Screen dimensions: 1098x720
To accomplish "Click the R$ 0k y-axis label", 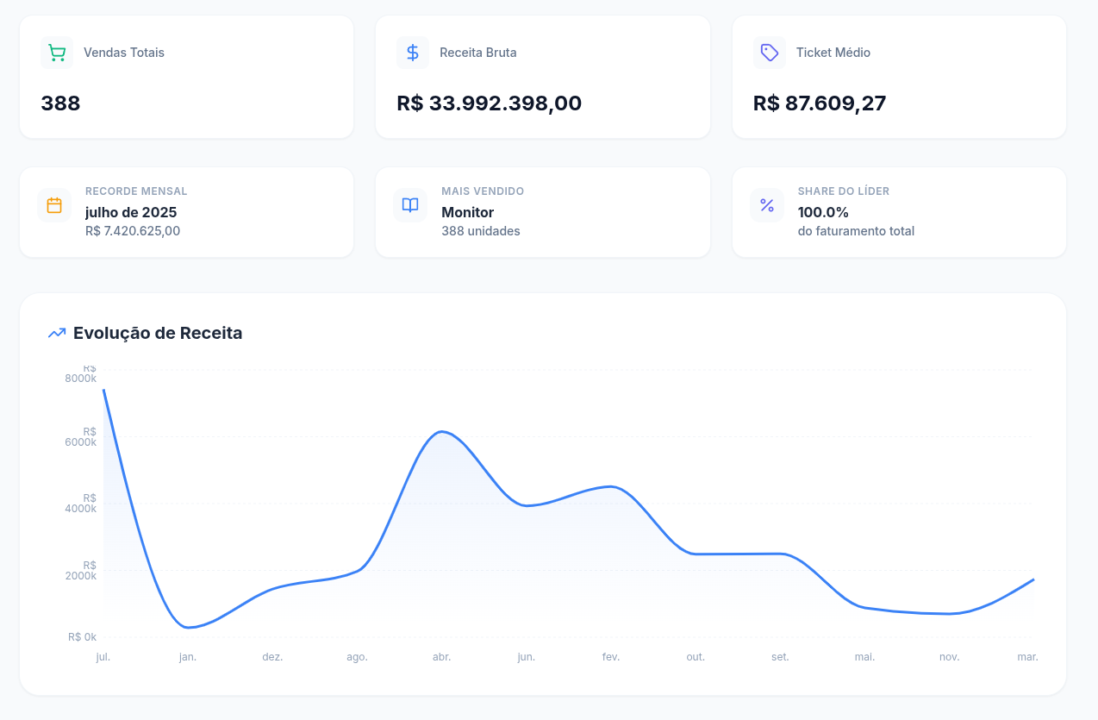I will click(83, 637).
